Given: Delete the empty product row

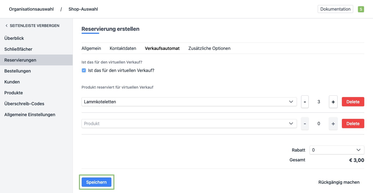Looking at the screenshot, I should coord(353,123).
